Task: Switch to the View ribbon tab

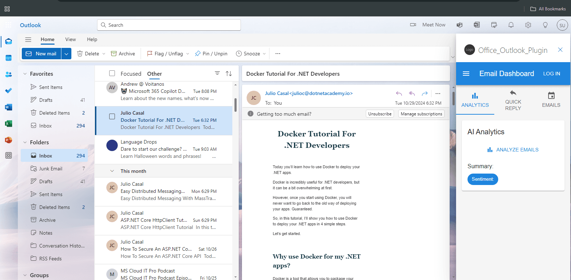Action: point(71,40)
